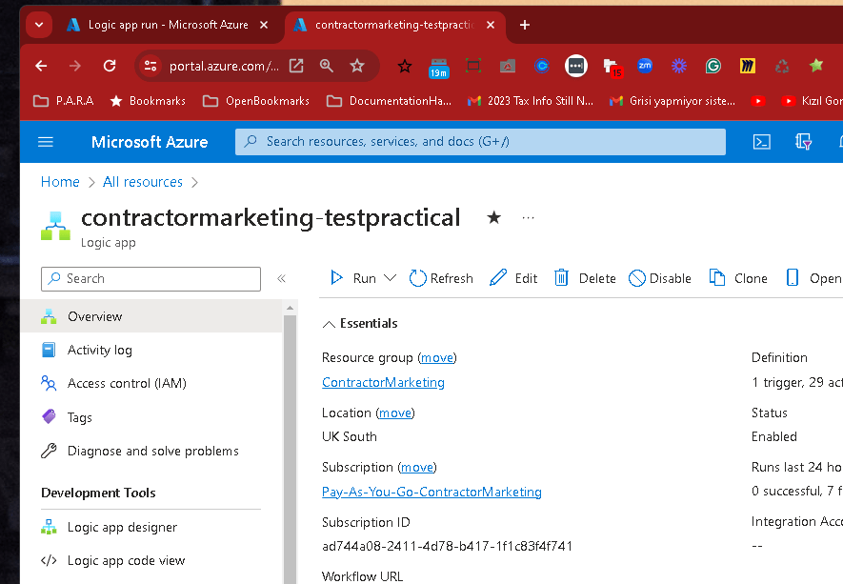Viewport: 843px width, 584px height.
Task: Close the Logic app run tab
Action: click(264, 25)
